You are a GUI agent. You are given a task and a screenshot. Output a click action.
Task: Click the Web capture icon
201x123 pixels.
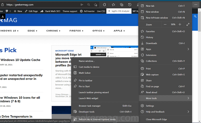tap(142, 75)
